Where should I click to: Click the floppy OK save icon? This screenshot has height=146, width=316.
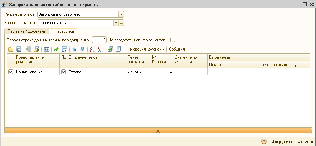click(x=64, y=49)
